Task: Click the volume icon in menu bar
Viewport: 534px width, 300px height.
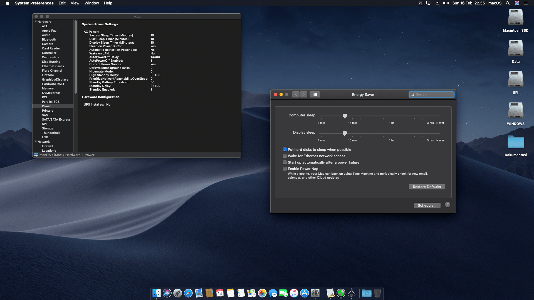Action: pyautogui.click(x=446, y=3)
